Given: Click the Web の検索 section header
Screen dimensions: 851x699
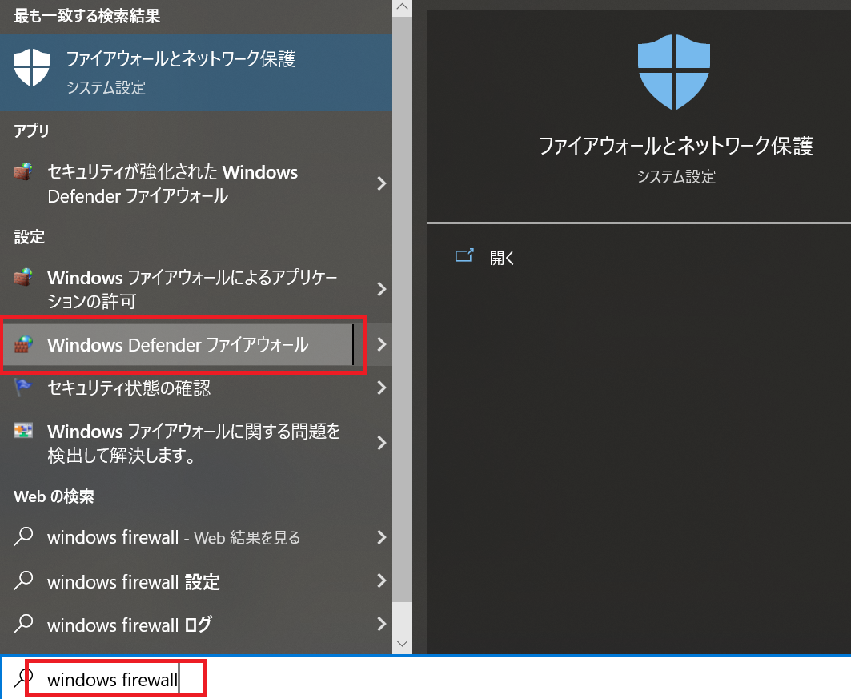Looking at the screenshot, I should [54, 496].
